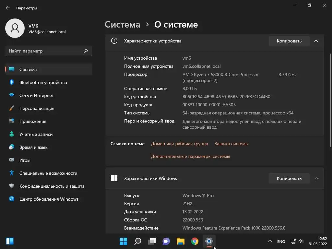This screenshot has height=249, width=332.
Task: Open Приложения settings
Action: (x=49, y=121)
